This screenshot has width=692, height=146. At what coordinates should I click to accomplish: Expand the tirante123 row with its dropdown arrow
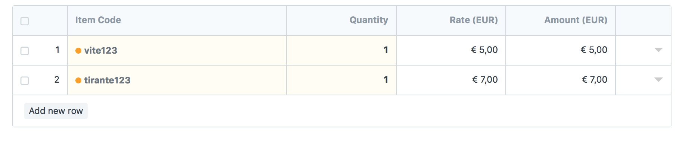658,80
